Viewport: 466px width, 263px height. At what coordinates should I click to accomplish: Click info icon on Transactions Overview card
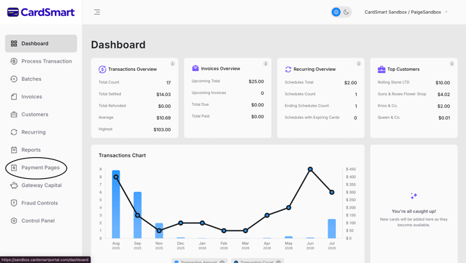point(172,63)
